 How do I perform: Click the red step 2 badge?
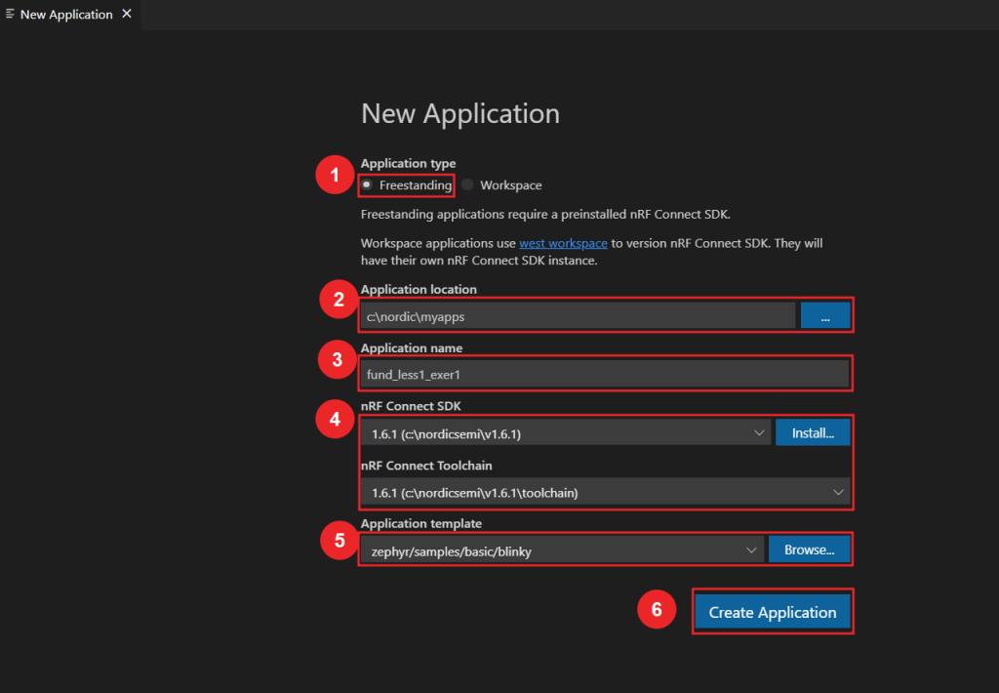[x=339, y=300]
